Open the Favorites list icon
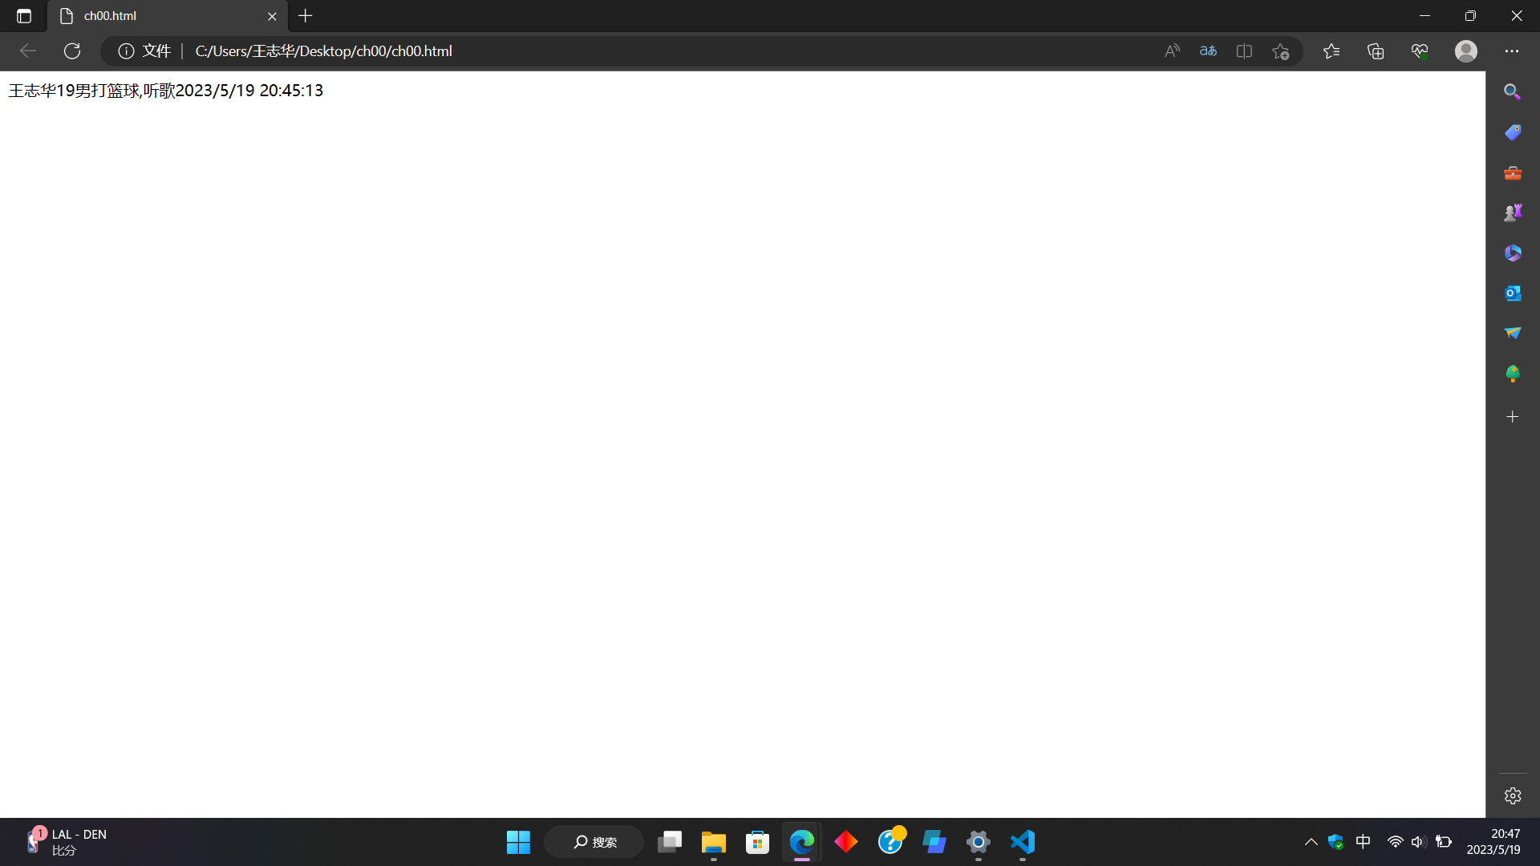The image size is (1540, 866). [x=1331, y=51]
